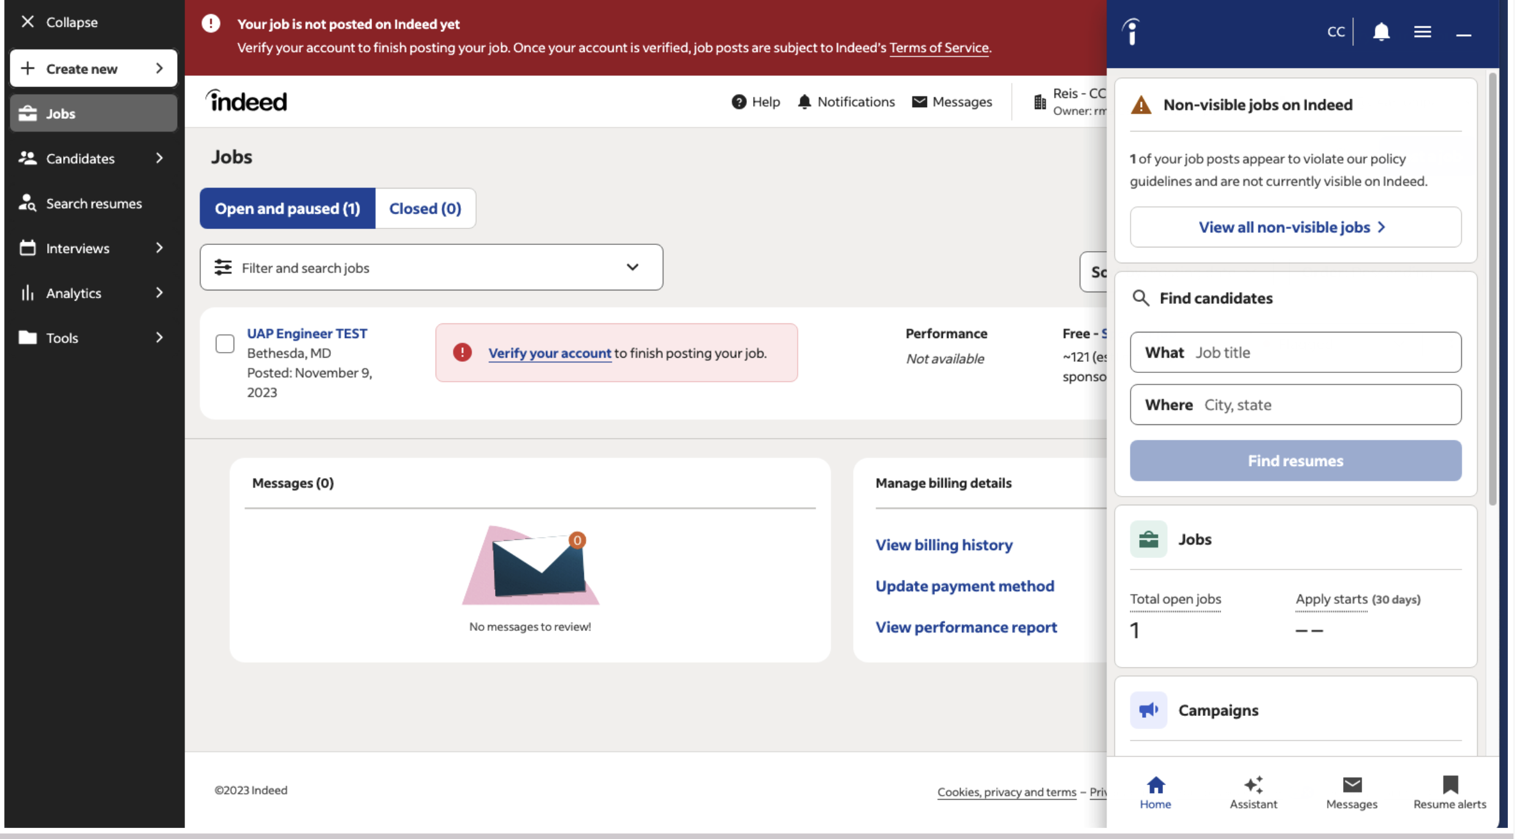This screenshot has height=839, width=1522.
Task: Collapse the sidebar using the X icon
Action: [28, 22]
